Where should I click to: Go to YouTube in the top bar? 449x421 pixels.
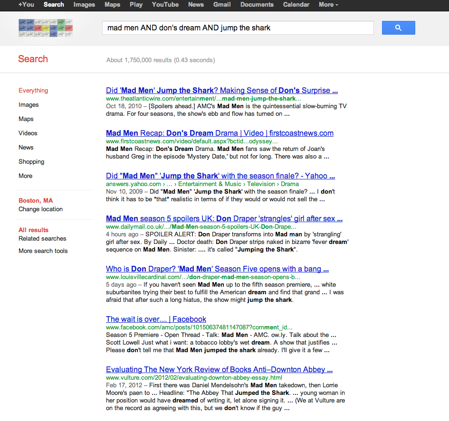165,5
